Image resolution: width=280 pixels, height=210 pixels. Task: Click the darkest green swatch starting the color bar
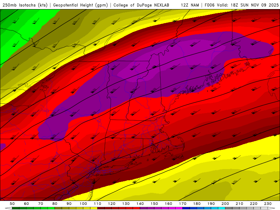point(16,208)
